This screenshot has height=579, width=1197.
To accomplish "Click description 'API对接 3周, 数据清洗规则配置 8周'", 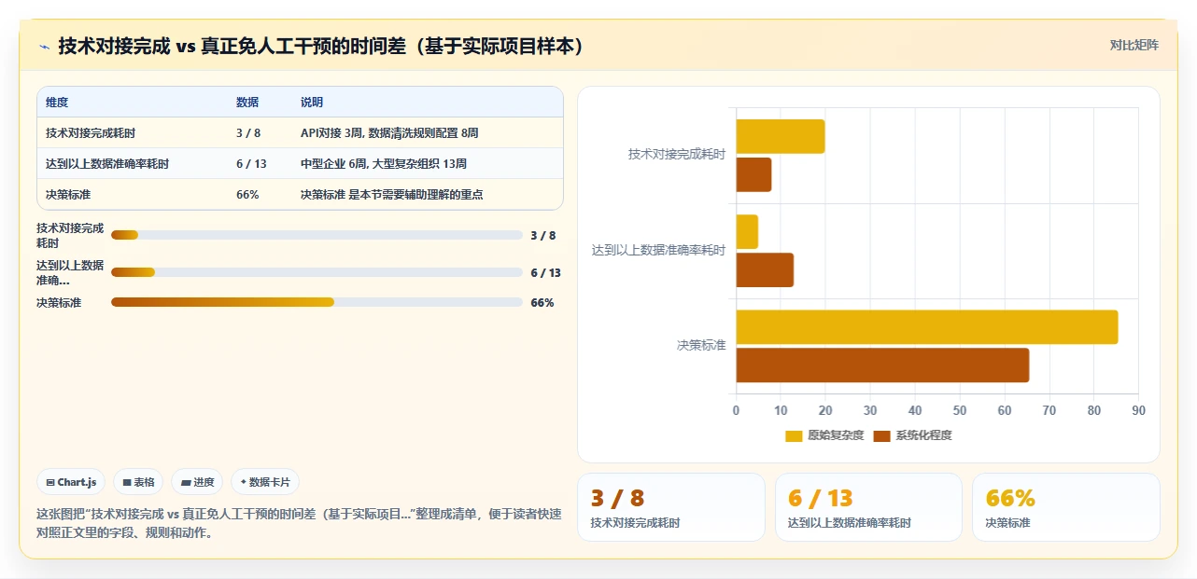I will [x=390, y=133].
